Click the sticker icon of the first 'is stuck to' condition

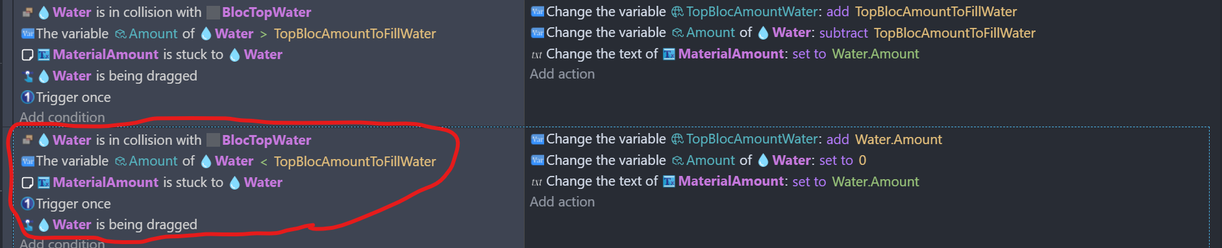point(27,55)
